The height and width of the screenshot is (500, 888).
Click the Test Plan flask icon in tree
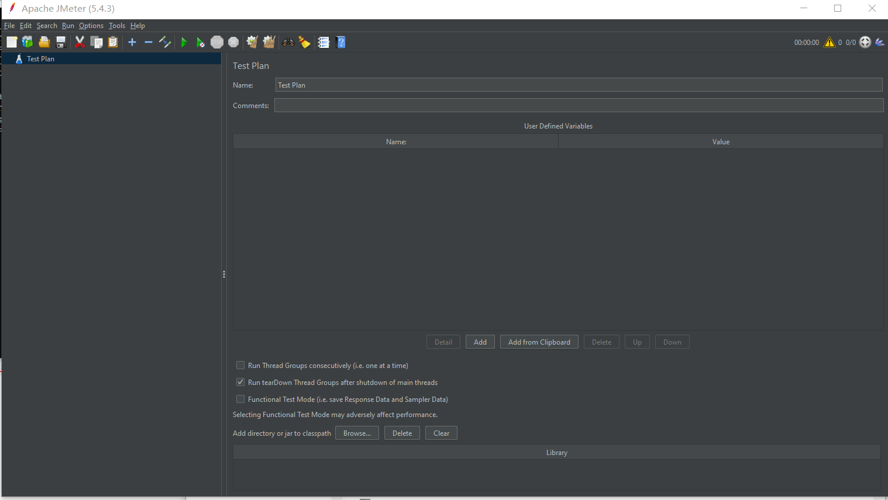click(19, 59)
